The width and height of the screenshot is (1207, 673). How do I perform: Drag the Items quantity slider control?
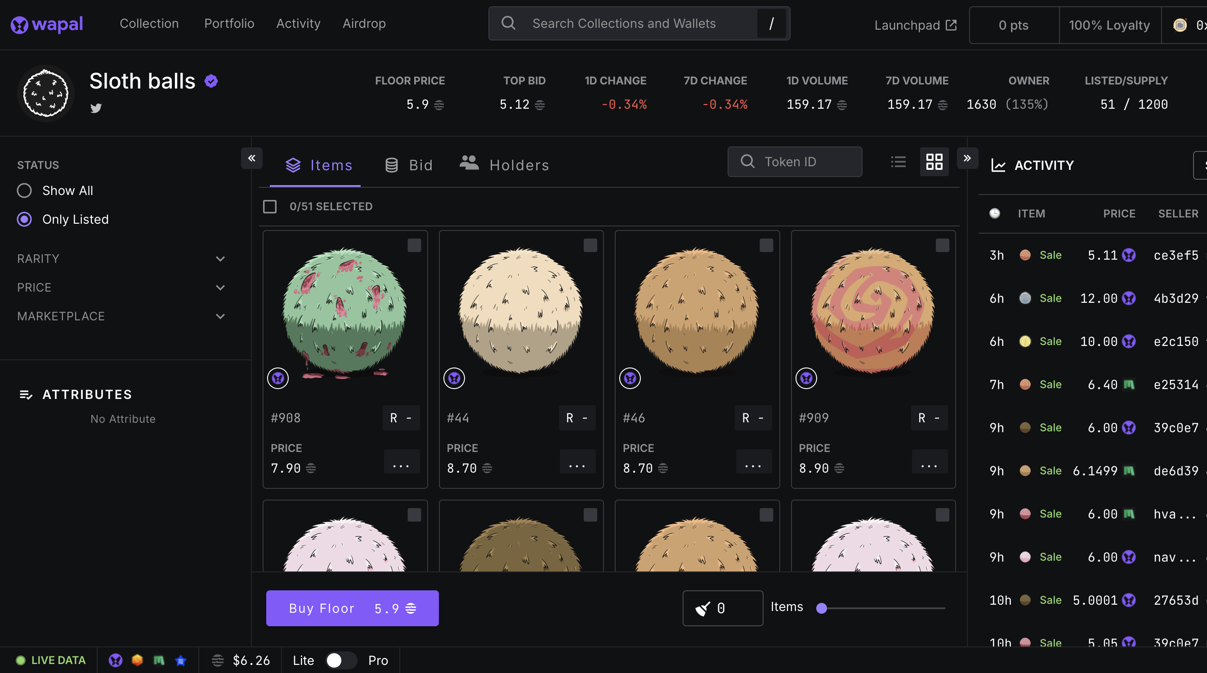[x=821, y=607]
